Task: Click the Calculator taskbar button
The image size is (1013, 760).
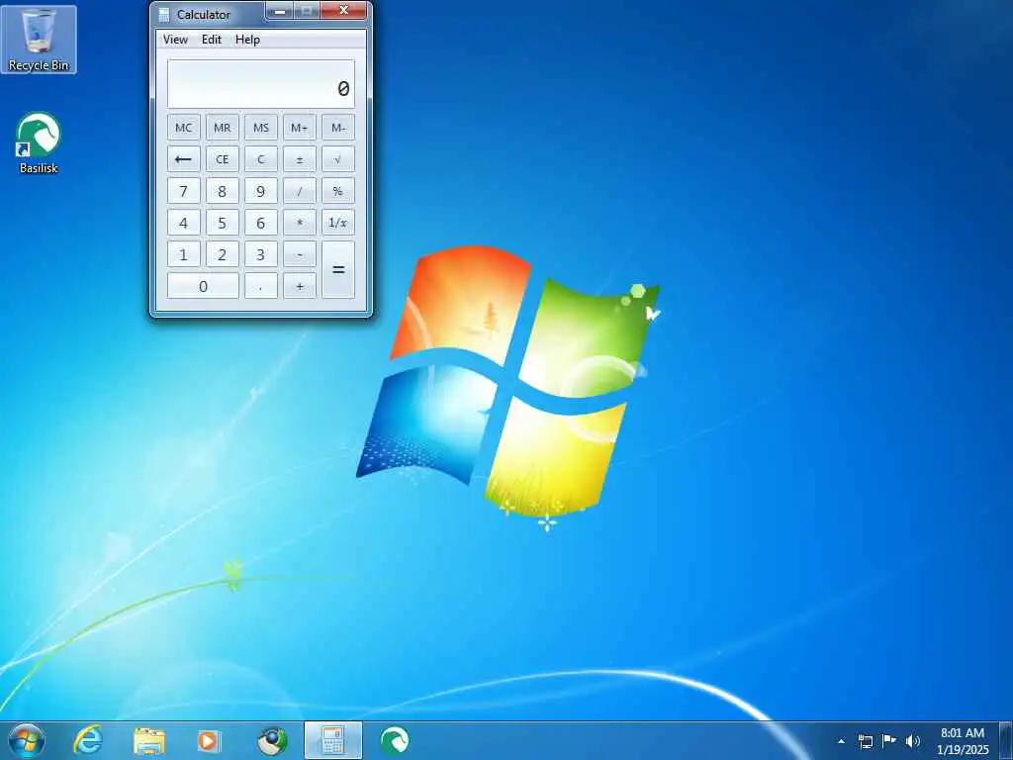Action: tap(332, 740)
